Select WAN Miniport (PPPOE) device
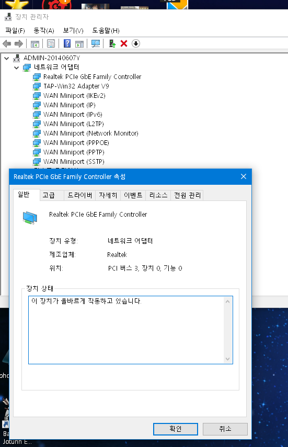 [76, 142]
